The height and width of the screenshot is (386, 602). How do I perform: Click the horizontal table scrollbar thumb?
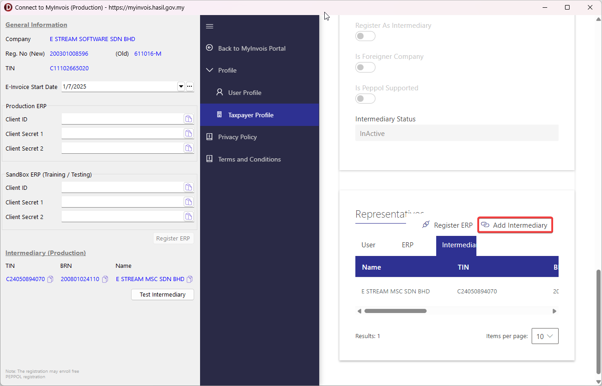click(x=396, y=311)
